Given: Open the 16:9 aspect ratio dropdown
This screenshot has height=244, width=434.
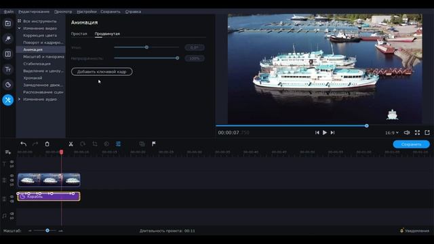Looking at the screenshot, I should click(x=392, y=133).
